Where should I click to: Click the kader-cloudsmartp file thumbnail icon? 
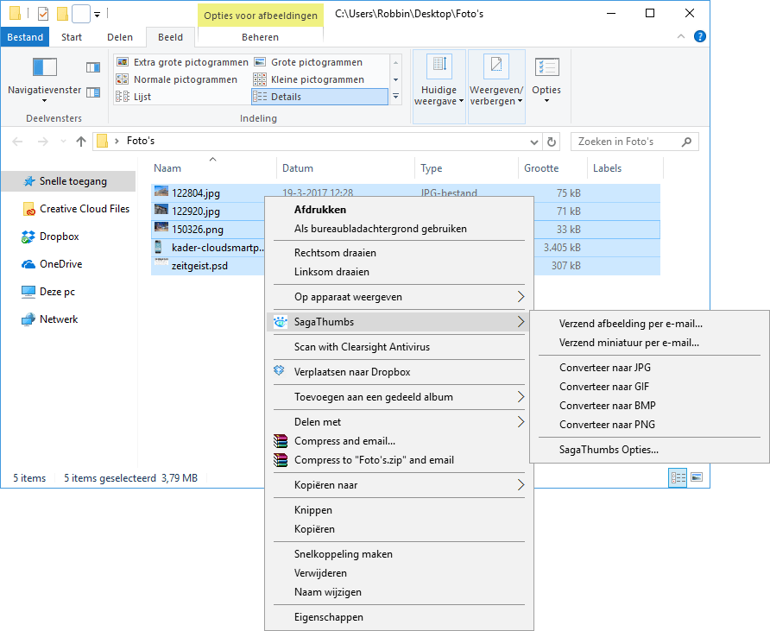click(x=158, y=247)
